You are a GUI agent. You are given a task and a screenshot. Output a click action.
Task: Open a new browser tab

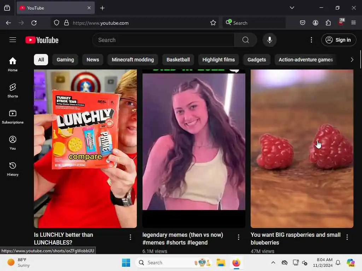[x=102, y=8]
